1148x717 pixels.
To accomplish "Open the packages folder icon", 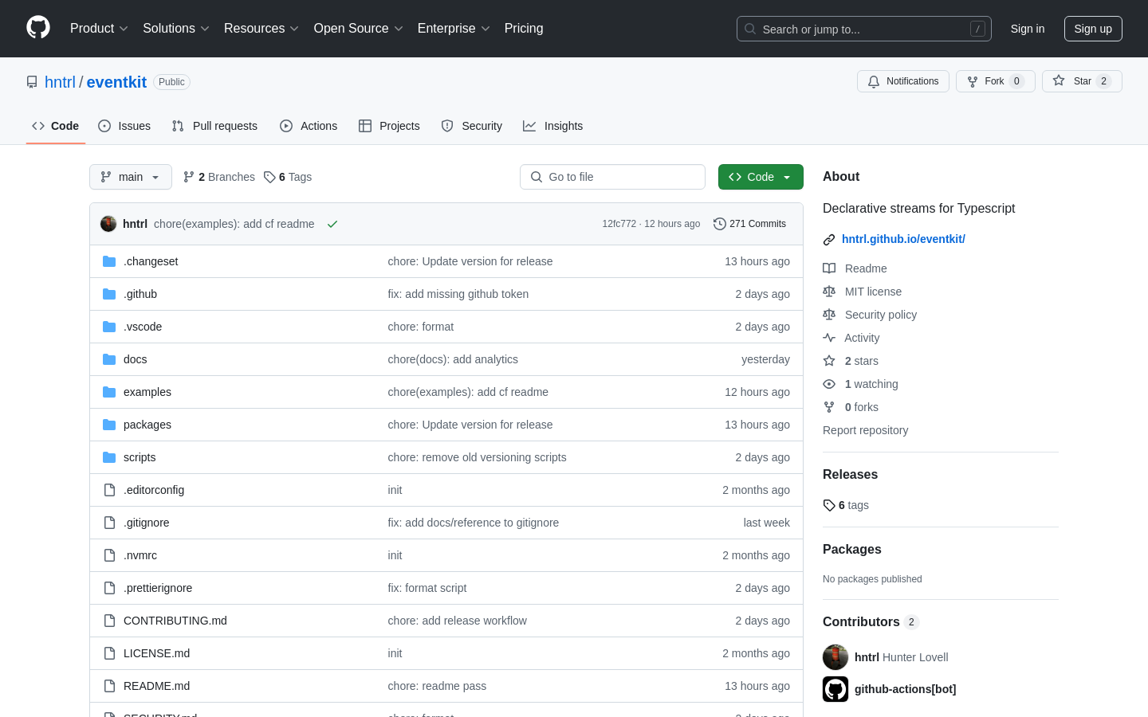I will click(x=109, y=425).
